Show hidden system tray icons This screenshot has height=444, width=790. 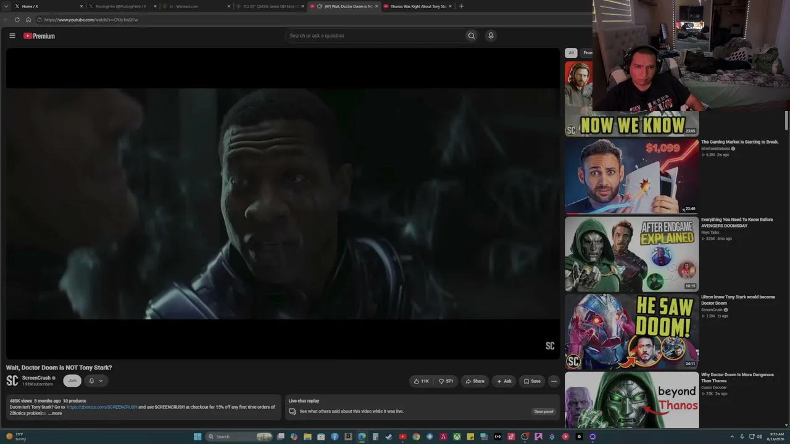tap(733, 437)
